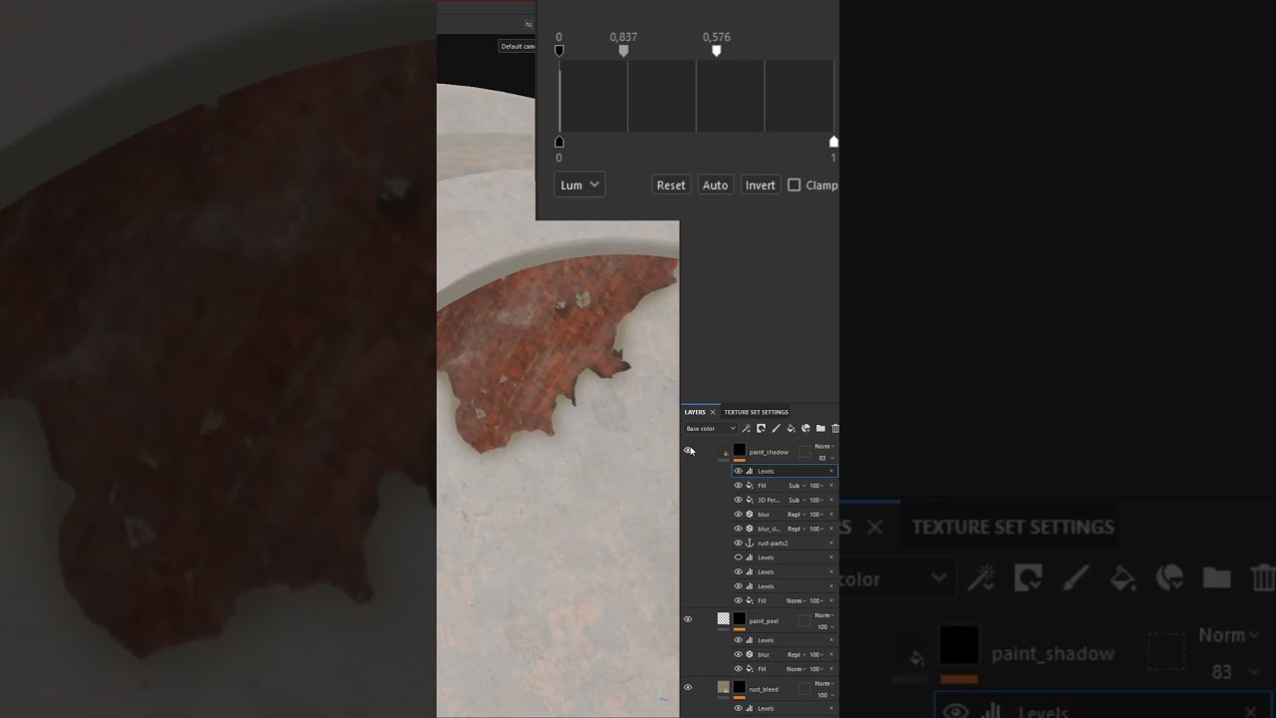The image size is (1276, 718).
Task: Open the add effect wand icon in the Layers toolbar
Action: (x=746, y=429)
